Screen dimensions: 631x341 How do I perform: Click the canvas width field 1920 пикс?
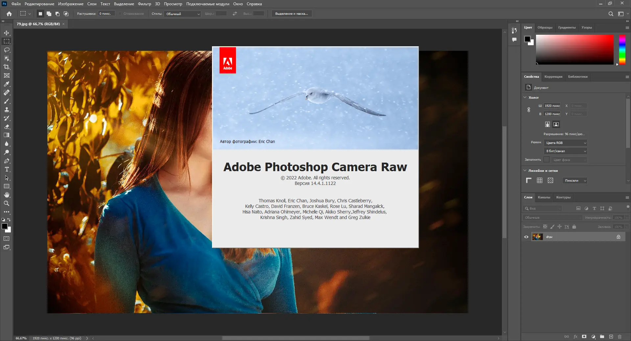552,106
